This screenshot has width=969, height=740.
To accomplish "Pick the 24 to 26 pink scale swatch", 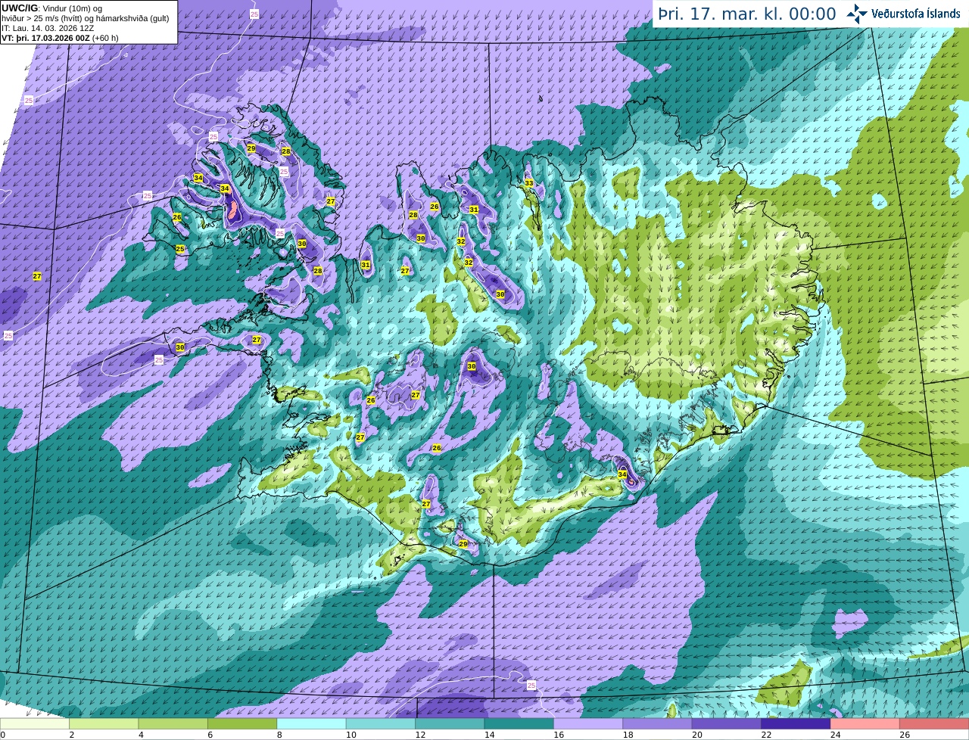I will point(865,724).
